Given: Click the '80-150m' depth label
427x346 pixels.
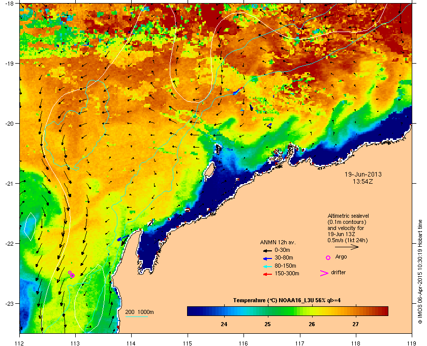Looking at the screenshot, I should click(285, 266).
